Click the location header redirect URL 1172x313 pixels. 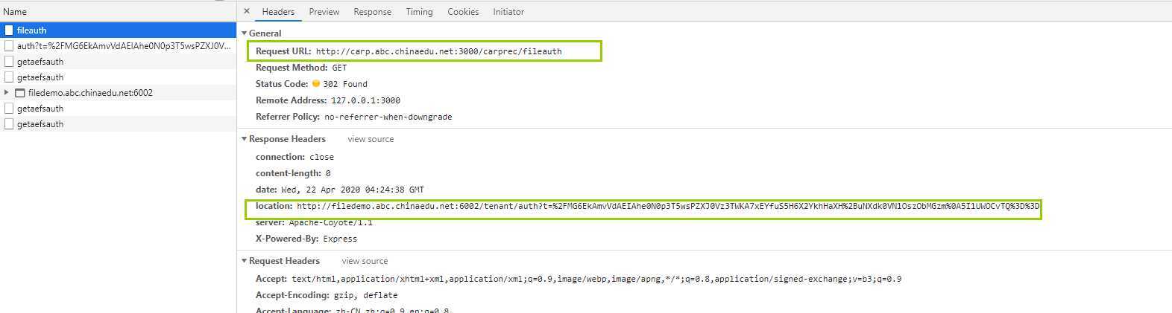668,206
